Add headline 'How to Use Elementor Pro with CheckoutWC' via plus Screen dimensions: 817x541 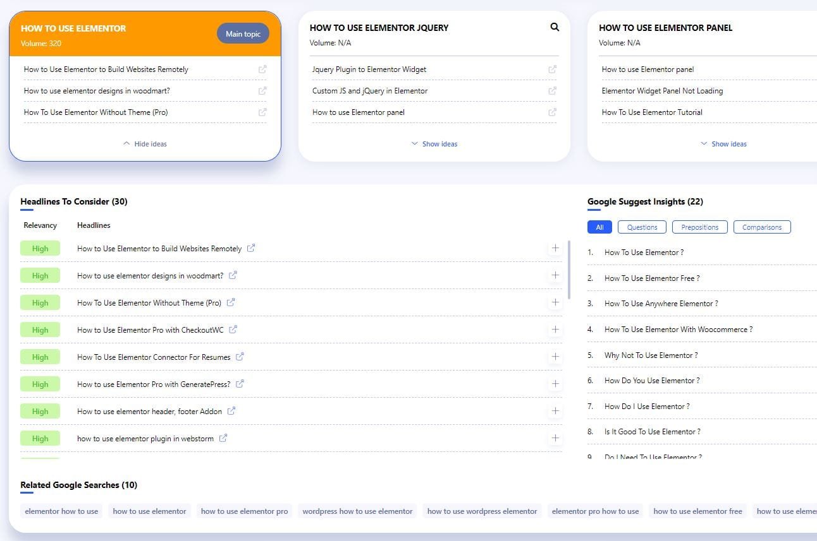tap(555, 330)
